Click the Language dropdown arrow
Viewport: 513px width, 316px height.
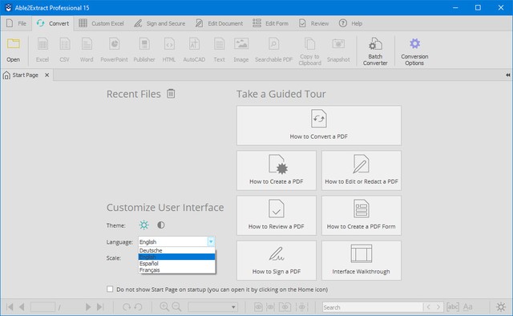click(211, 241)
